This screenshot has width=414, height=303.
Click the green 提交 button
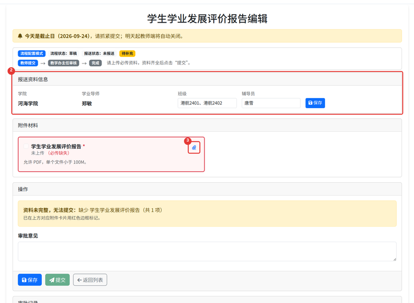pyautogui.click(x=57, y=280)
